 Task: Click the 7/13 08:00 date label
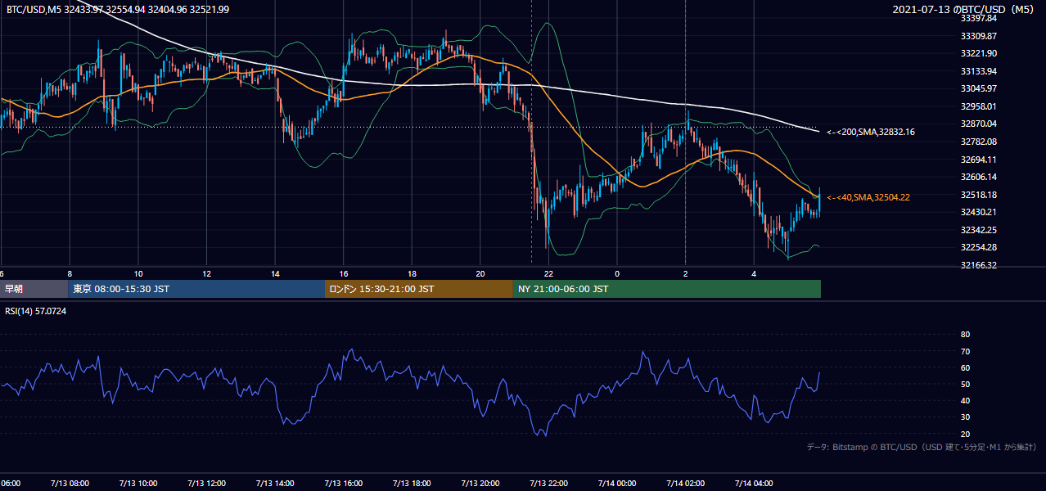(x=70, y=483)
